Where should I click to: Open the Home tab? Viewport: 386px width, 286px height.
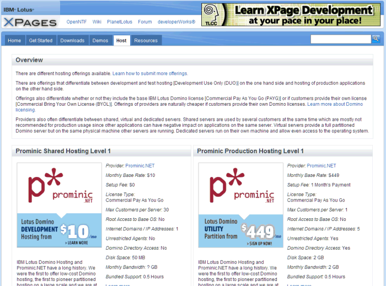pyautogui.click(x=14, y=40)
